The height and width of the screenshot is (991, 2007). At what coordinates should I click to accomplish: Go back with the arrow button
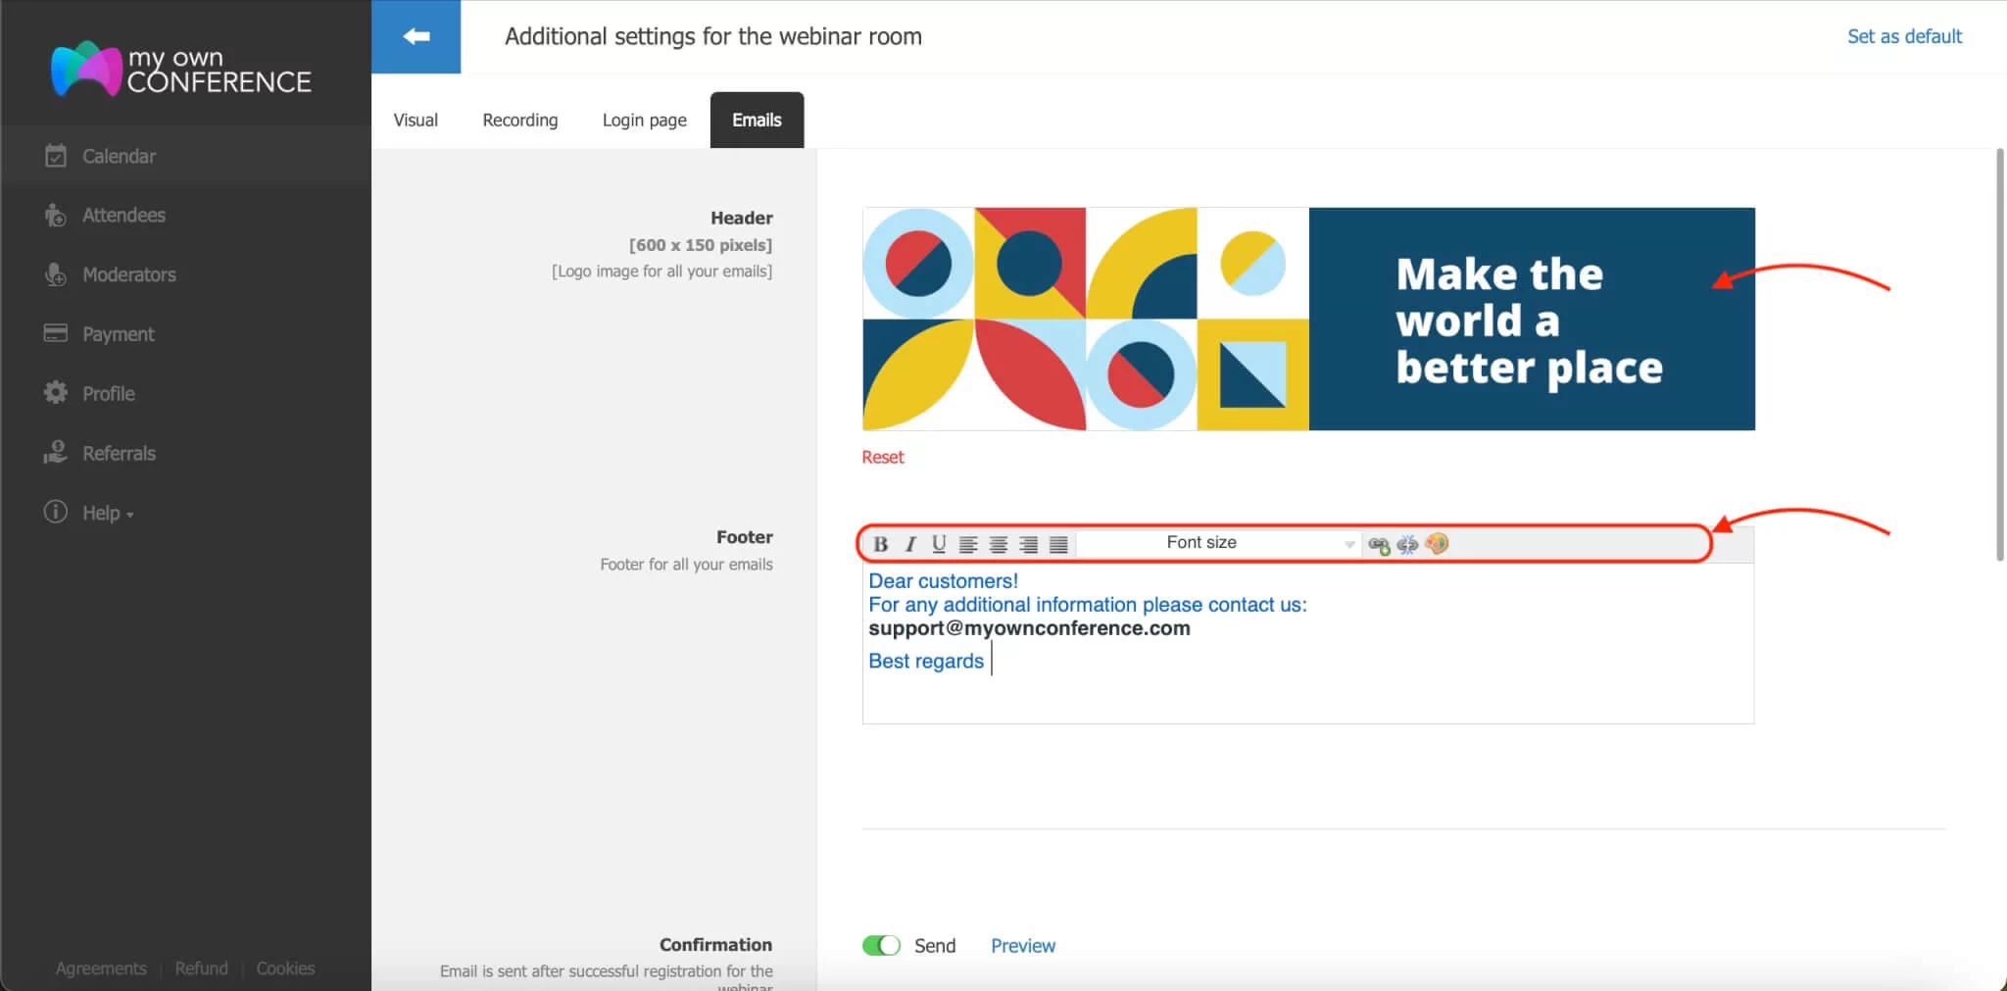416,36
